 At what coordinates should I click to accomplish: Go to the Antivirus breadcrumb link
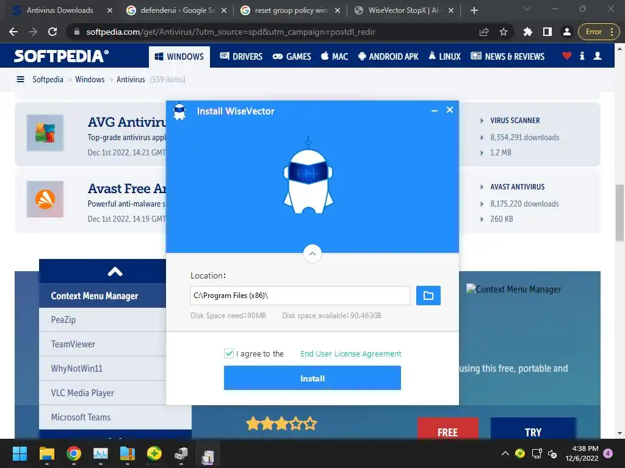pyautogui.click(x=131, y=80)
